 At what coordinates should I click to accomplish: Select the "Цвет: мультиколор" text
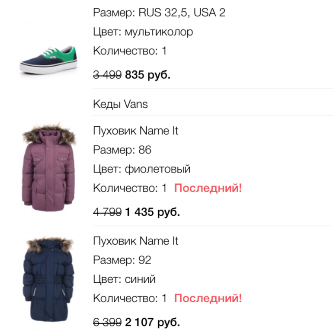143,32
